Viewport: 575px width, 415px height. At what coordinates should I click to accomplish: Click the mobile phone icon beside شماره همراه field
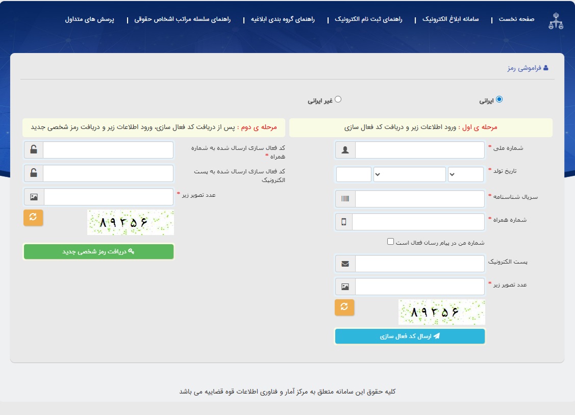tap(343, 222)
